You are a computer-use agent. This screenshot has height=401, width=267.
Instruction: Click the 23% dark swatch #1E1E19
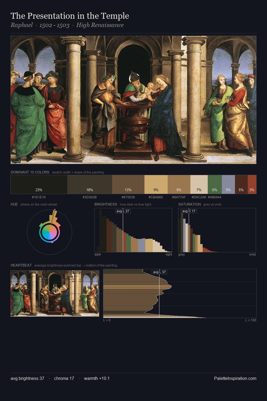tap(39, 184)
